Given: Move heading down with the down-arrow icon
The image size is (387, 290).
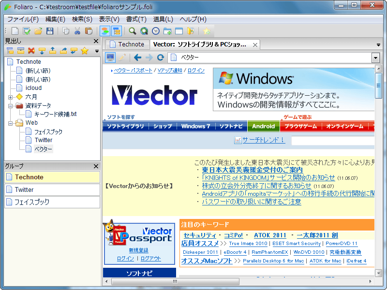Looking at the screenshot, I should (42, 51).
